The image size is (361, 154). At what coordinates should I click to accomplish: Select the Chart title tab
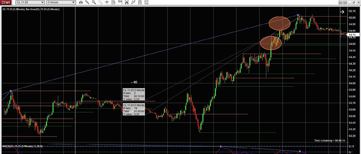[6, 2]
